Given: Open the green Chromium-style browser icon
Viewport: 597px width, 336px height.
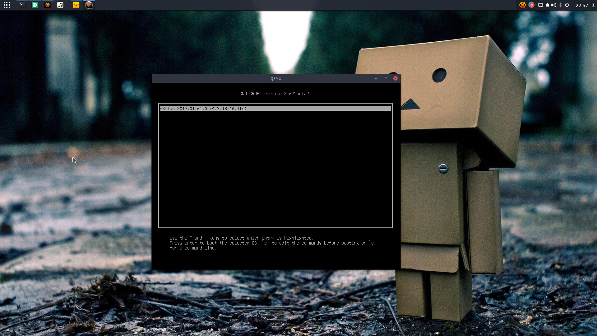Looking at the screenshot, I should [35, 5].
